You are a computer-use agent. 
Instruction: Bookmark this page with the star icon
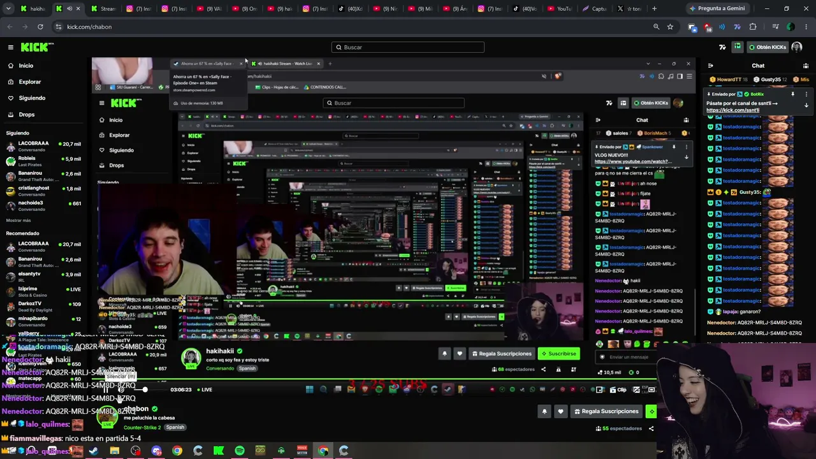click(x=670, y=27)
